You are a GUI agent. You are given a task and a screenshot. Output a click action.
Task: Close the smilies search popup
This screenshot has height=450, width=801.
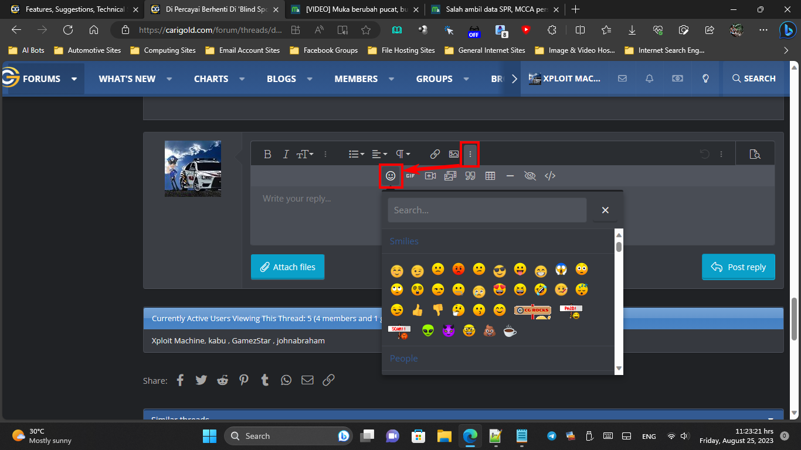click(x=605, y=210)
